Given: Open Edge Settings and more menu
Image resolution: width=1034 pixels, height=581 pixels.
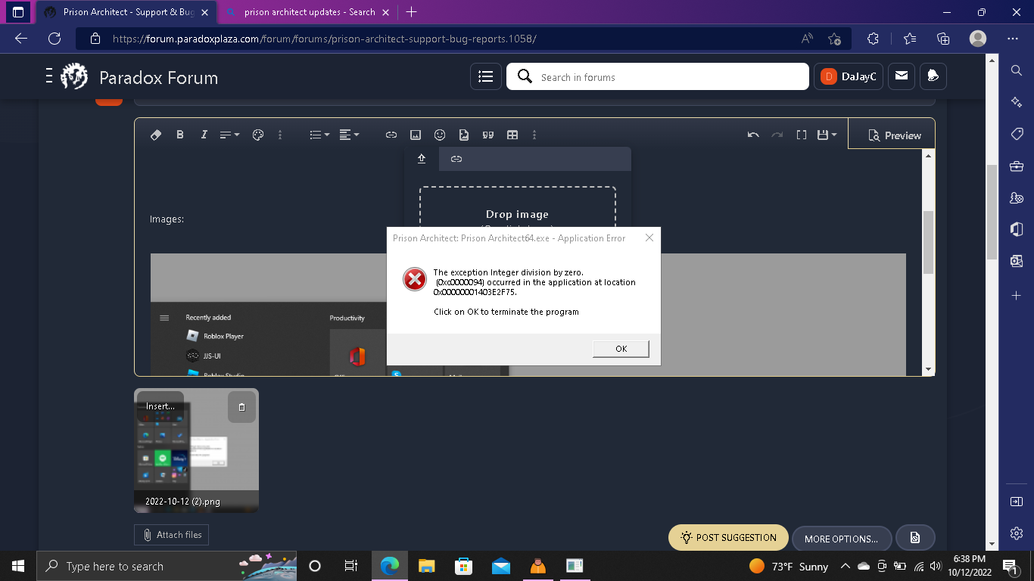Looking at the screenshot, I should coord(1013,39).
